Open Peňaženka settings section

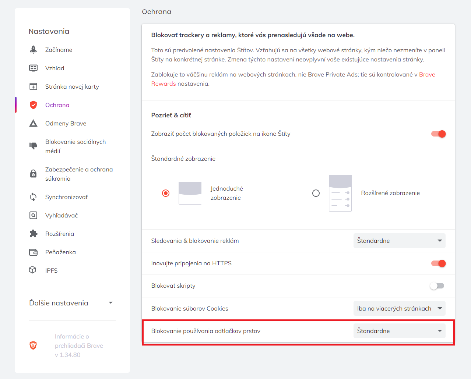click(60, 252)
